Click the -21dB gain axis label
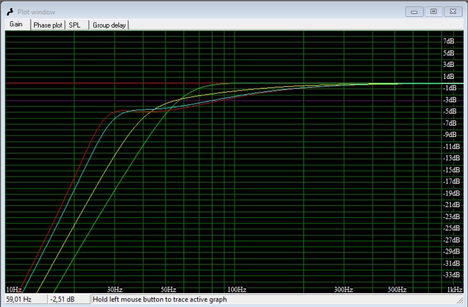This screenshot has width=468, height=307. [x=451, y=205]
